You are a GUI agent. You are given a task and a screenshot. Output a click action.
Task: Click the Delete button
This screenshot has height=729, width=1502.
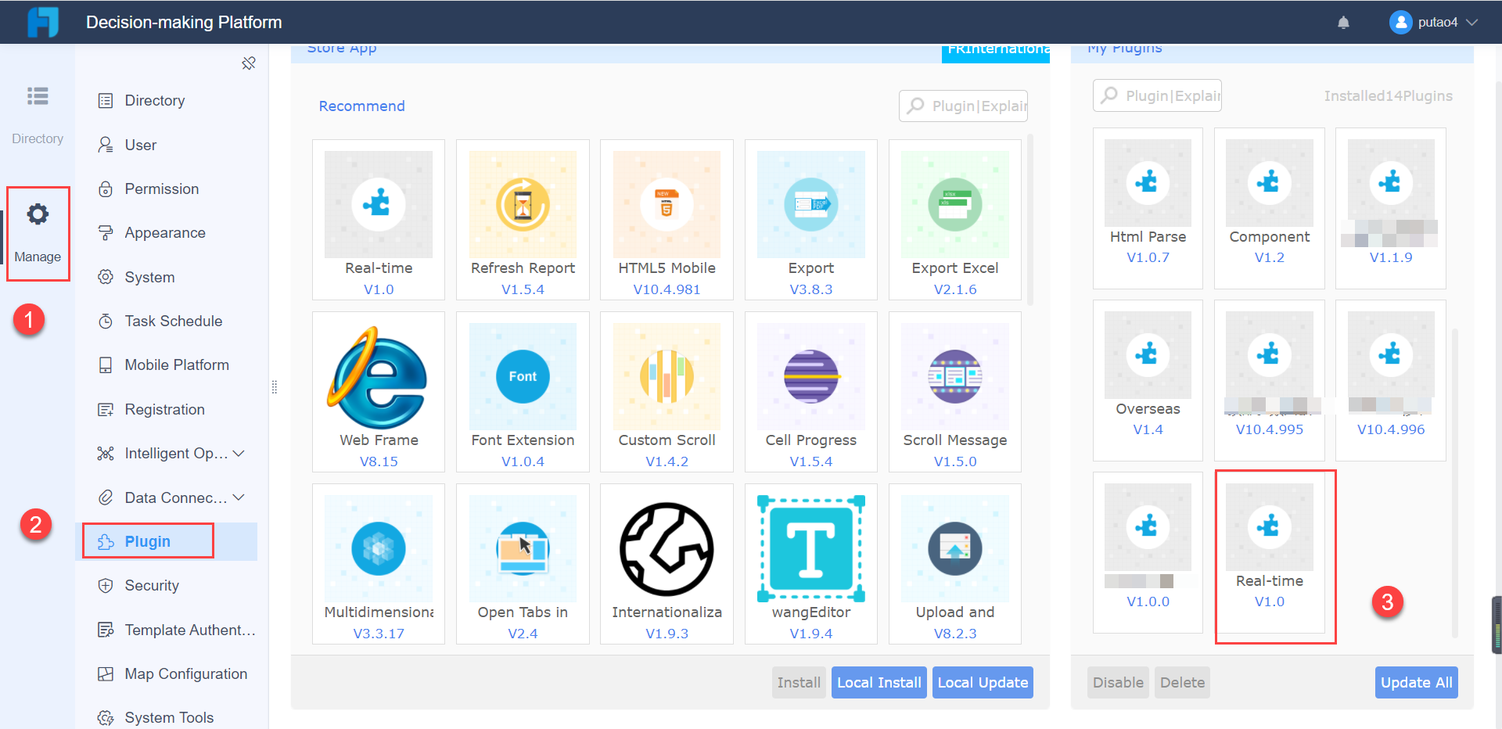[1182, 683]
